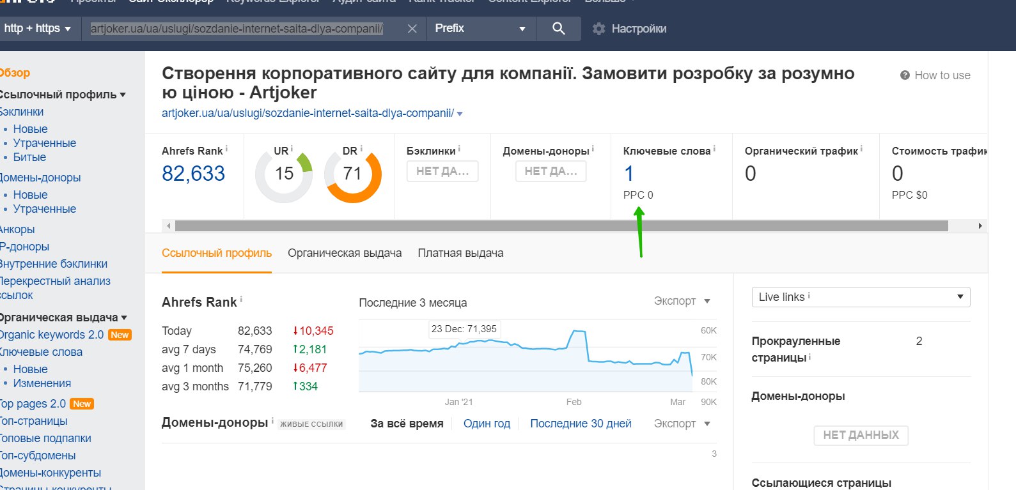Expand dropdown arrow next to page URL
The image size is (1016, 490).
coord(460,114)
